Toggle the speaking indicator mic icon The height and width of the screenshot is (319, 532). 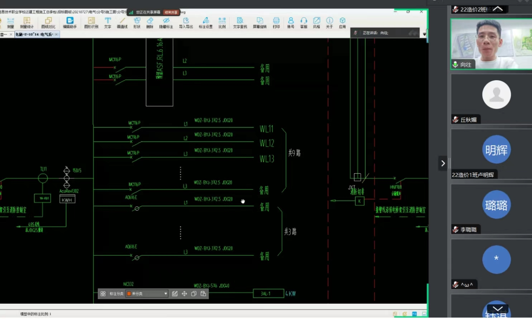click(355, 33)
